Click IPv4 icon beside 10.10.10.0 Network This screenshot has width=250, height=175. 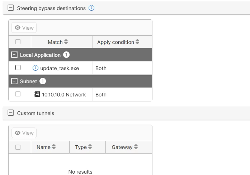37,94
